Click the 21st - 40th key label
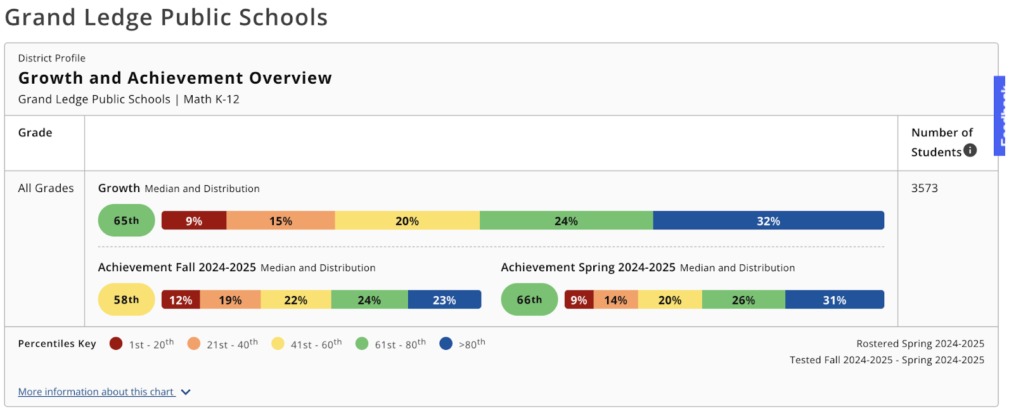1009x419 pixels. [232, 344]
